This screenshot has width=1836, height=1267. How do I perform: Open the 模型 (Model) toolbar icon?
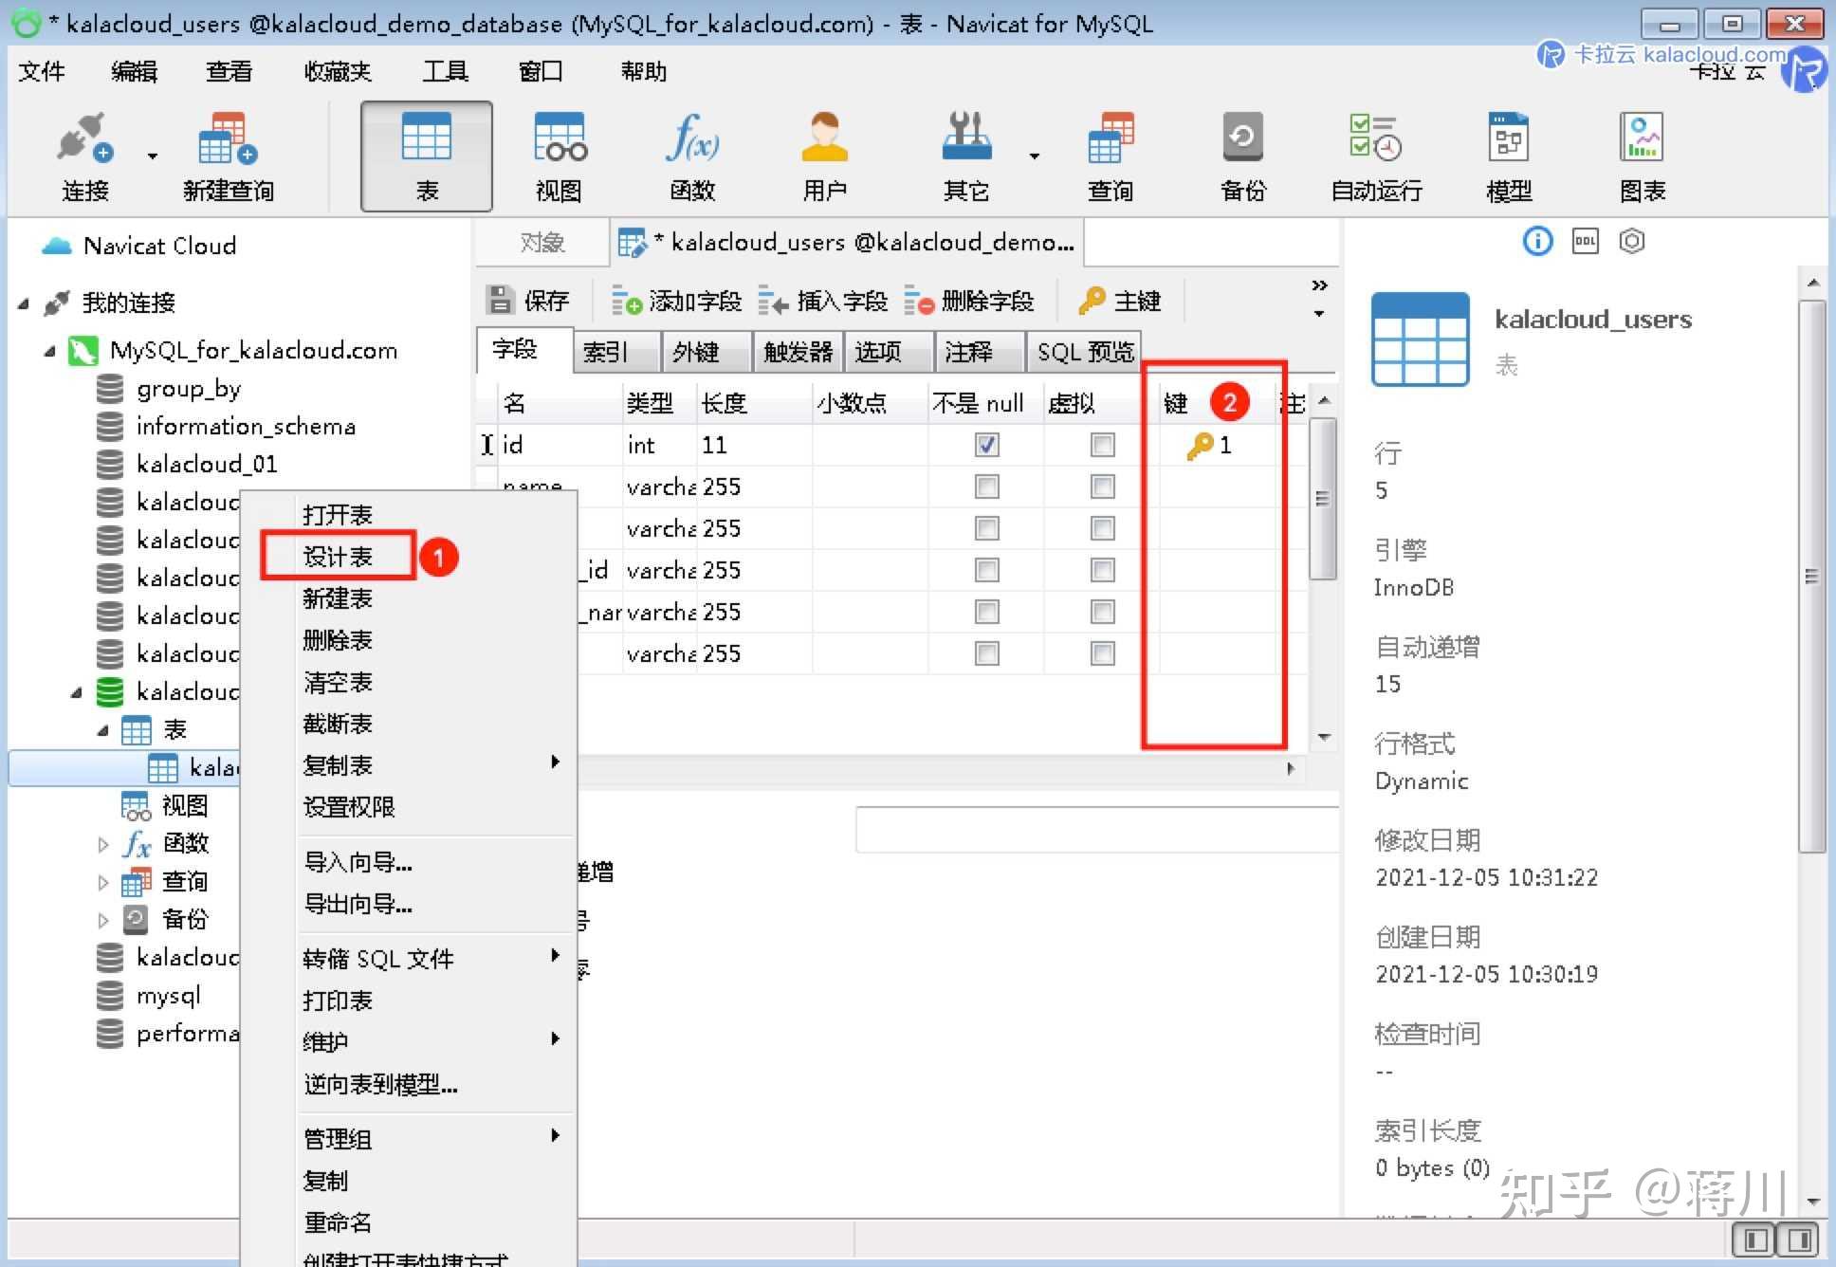click(x=1508, y=155)
